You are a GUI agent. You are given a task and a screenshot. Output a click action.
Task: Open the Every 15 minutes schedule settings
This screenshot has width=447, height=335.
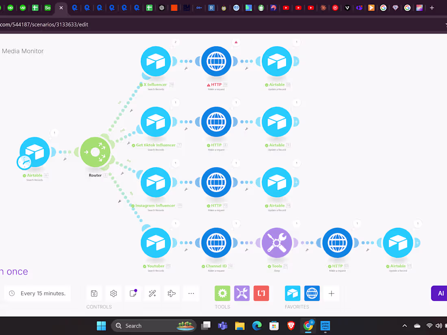point(37,293)
